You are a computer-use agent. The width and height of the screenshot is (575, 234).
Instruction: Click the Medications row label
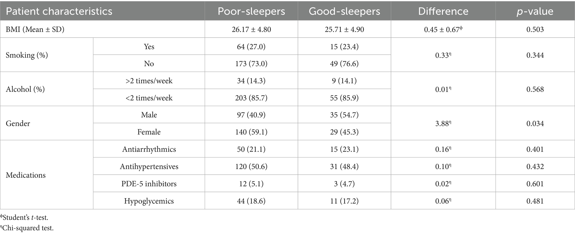(x=26, y=175)
